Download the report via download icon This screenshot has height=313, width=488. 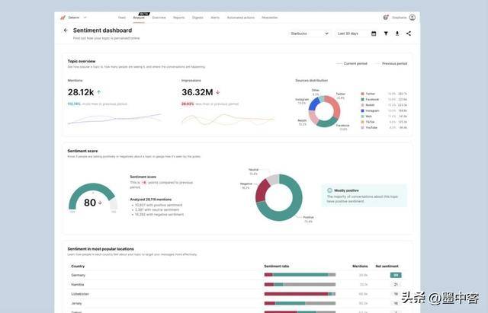pos(397,34)
